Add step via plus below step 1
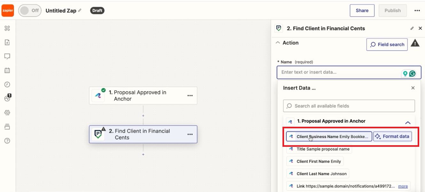 click(143, 116)
